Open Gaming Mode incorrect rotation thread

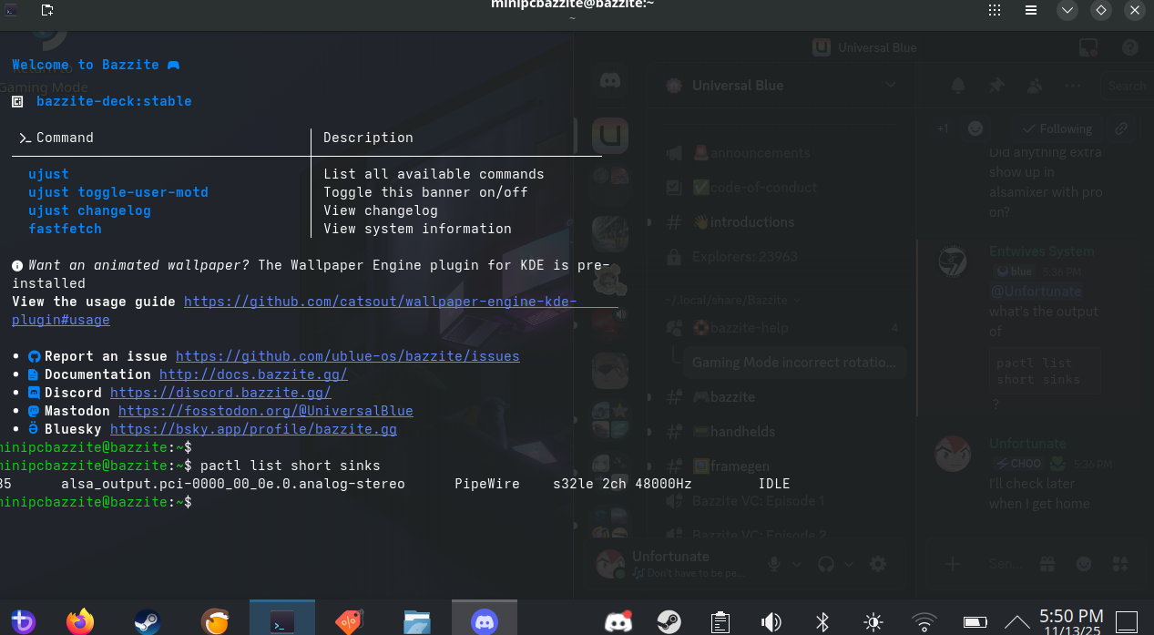(793, 363)
